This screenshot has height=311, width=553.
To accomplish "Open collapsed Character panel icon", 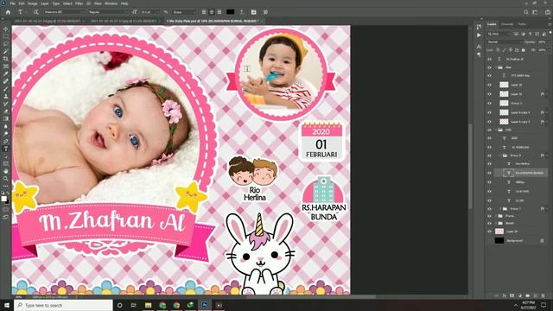I will click(479, 46).
